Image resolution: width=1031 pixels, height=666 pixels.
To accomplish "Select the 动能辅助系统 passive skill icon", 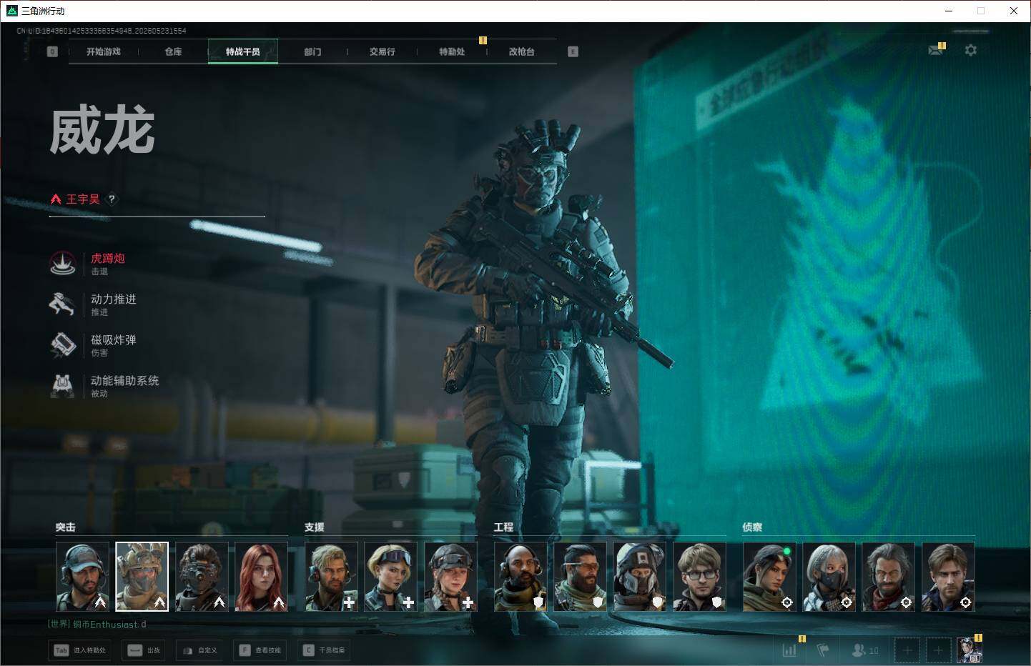I will coord(62,386).
